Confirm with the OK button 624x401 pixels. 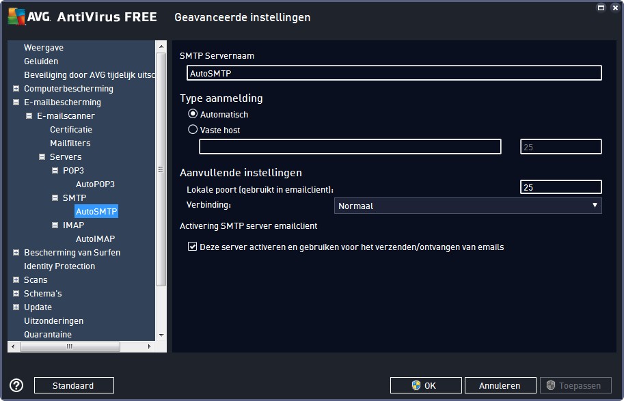point(426,385)
